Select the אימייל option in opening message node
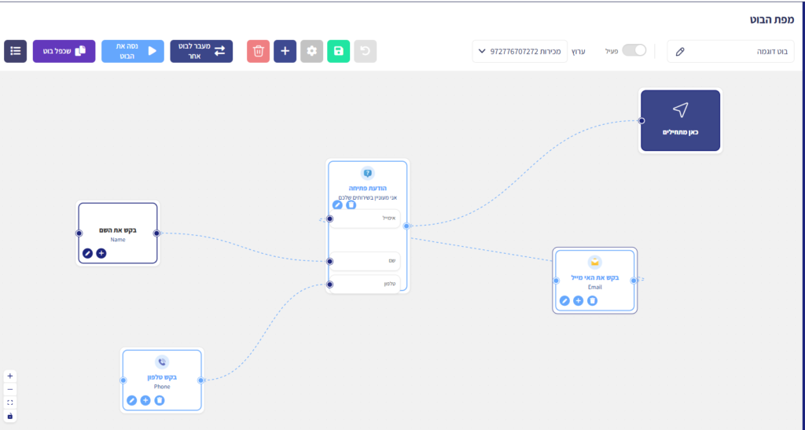This screenshot has height=430, width=805. (365, 219)
